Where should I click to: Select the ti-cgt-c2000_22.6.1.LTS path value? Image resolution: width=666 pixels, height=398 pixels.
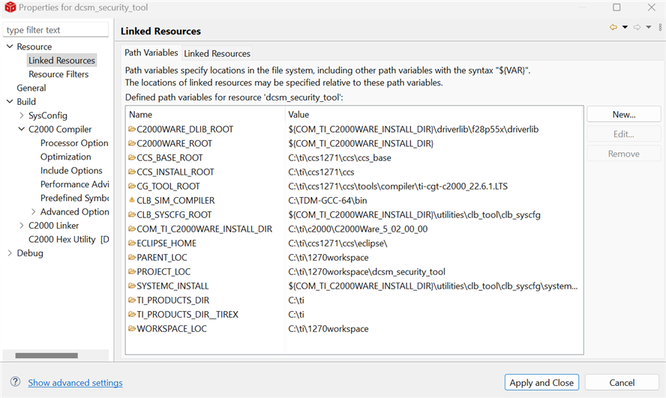click(397, 186)
